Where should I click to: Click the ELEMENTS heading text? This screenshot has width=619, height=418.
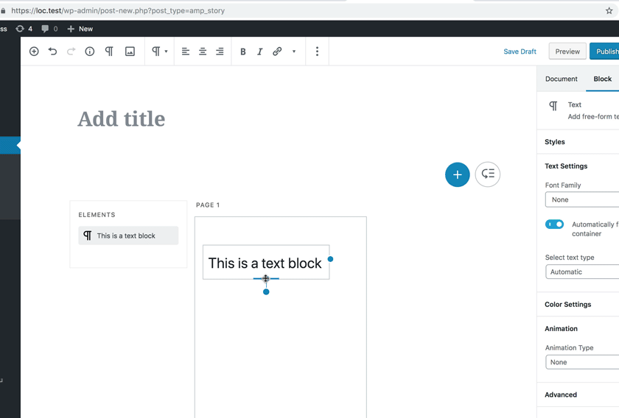click(x=97, y=215)
